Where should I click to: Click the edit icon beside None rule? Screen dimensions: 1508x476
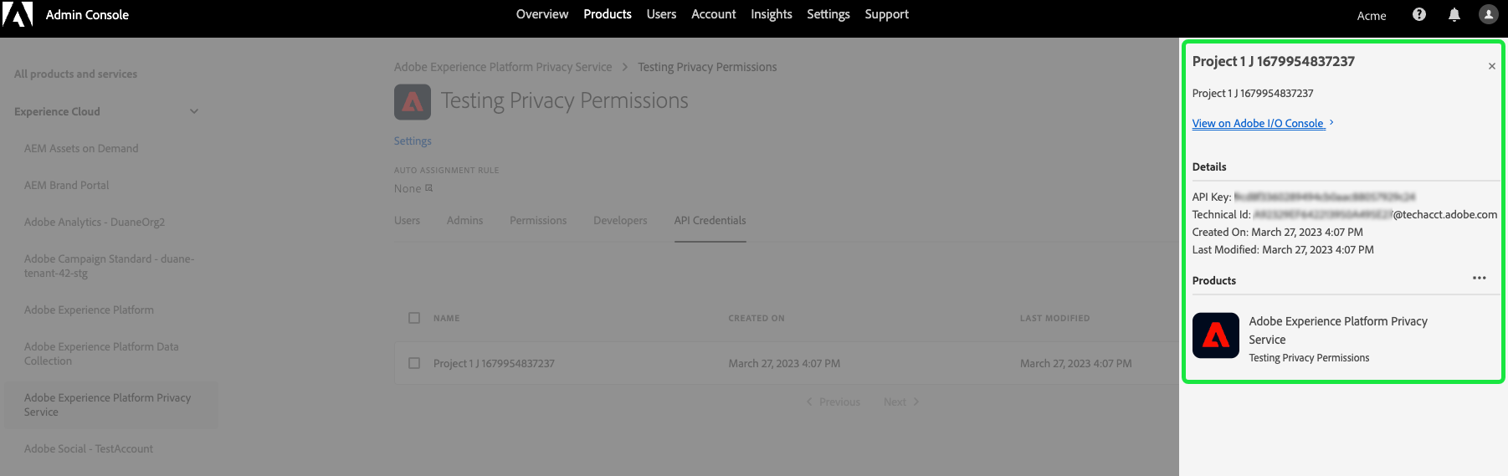click(429, 188)
